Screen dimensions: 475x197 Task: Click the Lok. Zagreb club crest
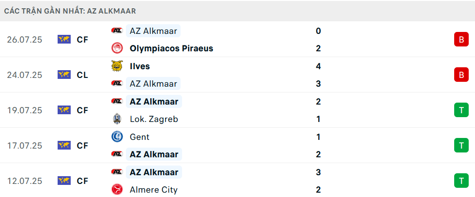(117, 119)
